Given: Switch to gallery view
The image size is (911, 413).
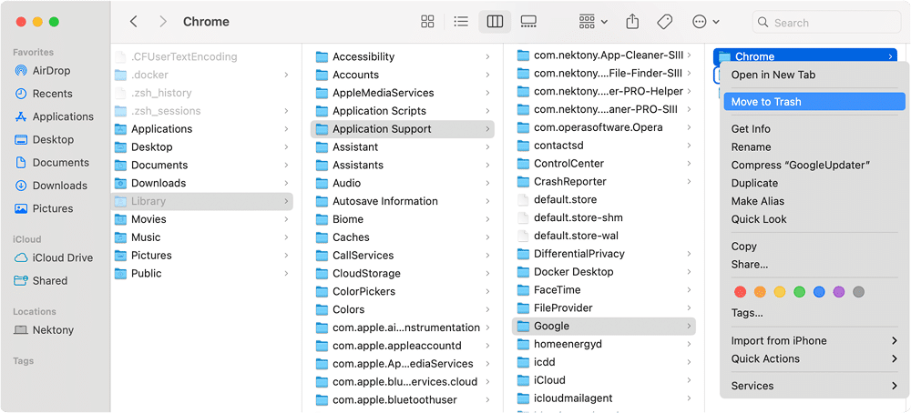Looking at the screenshot, I should pyautogui.click(x=528, y=22).
